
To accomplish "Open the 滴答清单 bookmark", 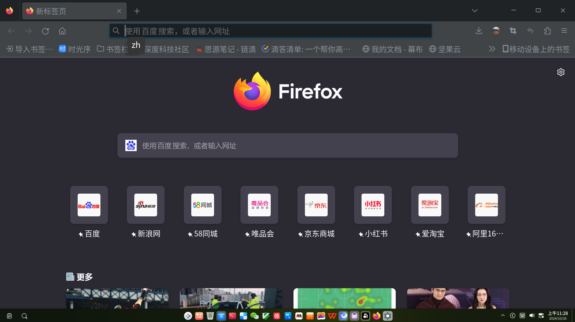I will (306, 49).
